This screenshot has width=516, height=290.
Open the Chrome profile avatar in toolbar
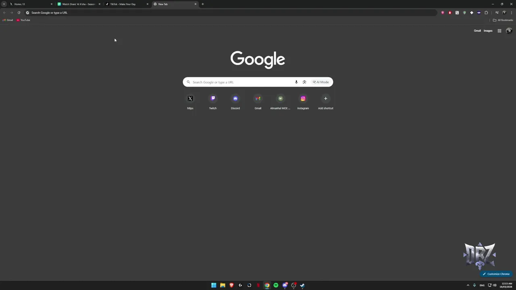tap(504, 12)
